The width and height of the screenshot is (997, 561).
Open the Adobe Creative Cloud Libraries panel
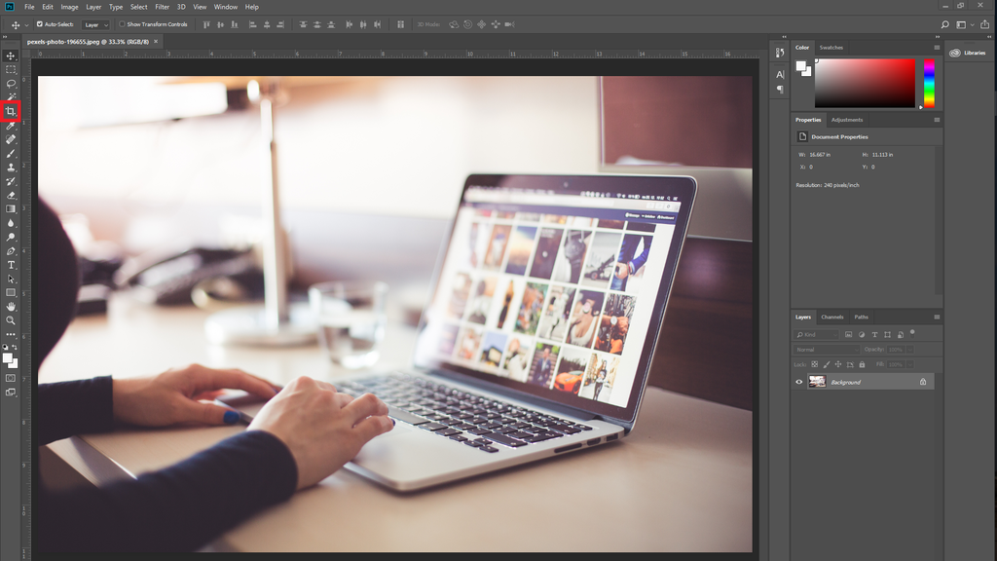tap(968, 53)
